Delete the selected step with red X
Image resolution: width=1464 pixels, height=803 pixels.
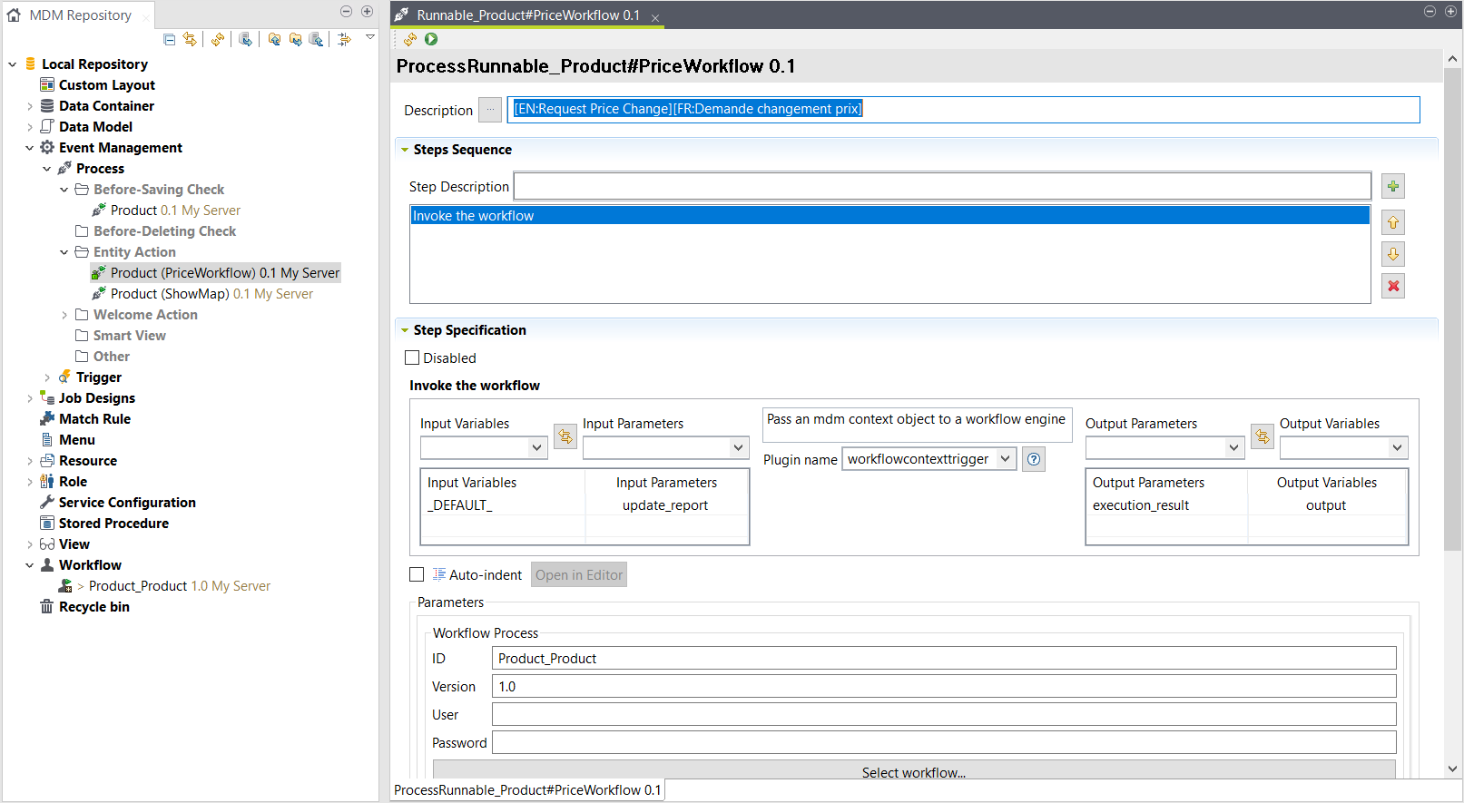coord(1392,286)
